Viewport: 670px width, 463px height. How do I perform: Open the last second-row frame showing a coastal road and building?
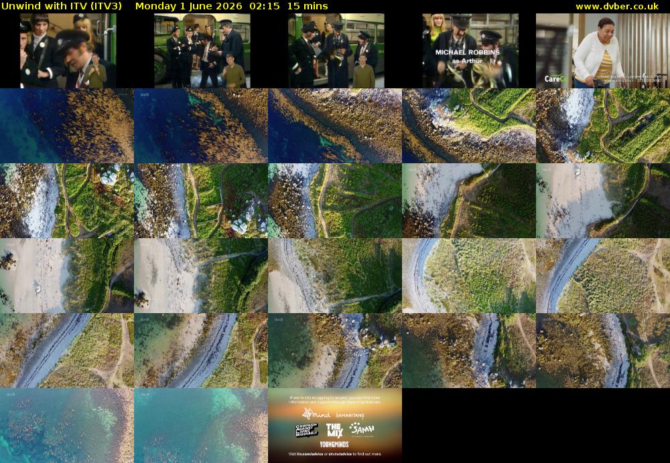(603, 126)
